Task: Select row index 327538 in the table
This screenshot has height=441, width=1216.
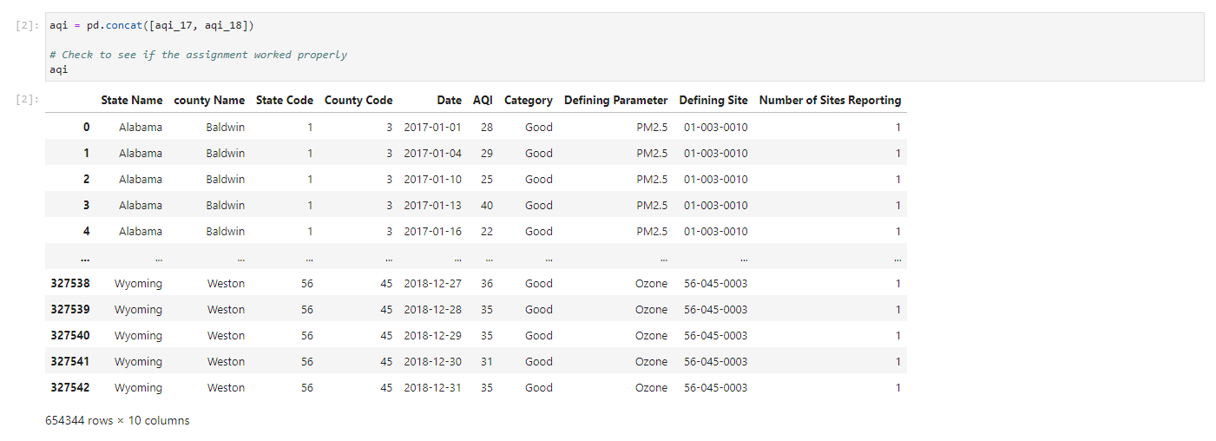Action: pyautogui.click(x=69, y=284)
